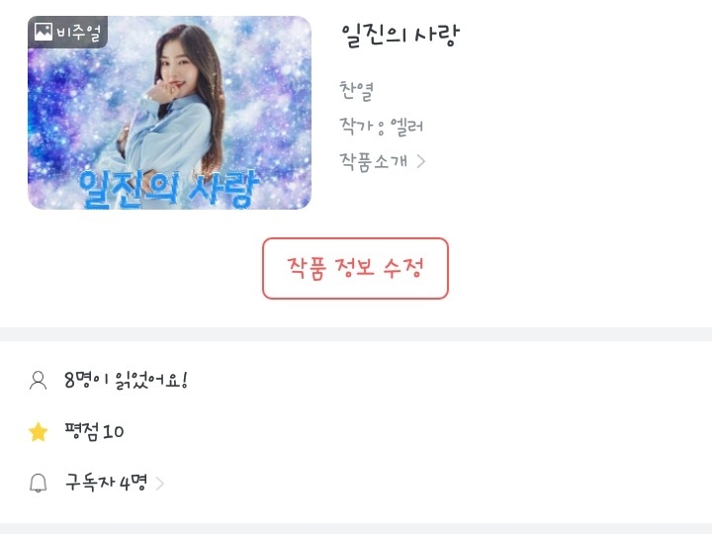The height and width of the screenshot is (534, 712).
Task: Click the 찬열 character tag
Action: (x=356, y=91)
